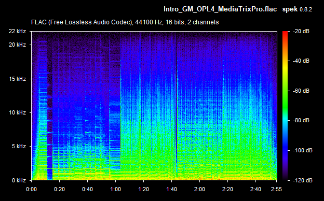Click the spek 0.8.2 version label
324x201 pixels.
297,9
